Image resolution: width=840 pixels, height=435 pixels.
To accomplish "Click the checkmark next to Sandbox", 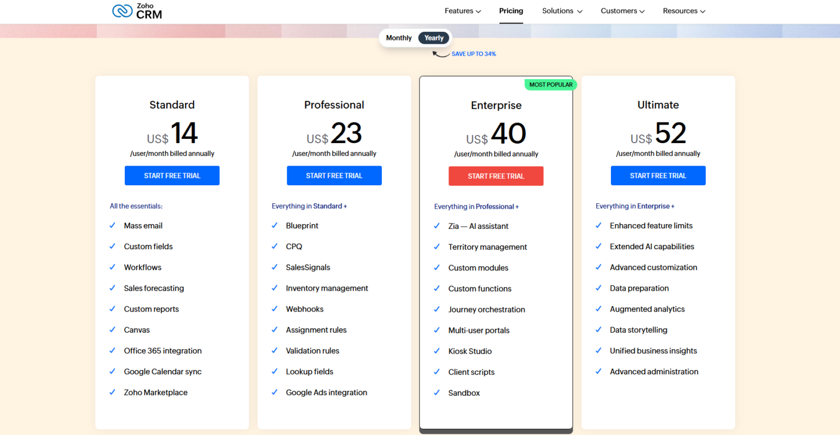I will 436,392.
